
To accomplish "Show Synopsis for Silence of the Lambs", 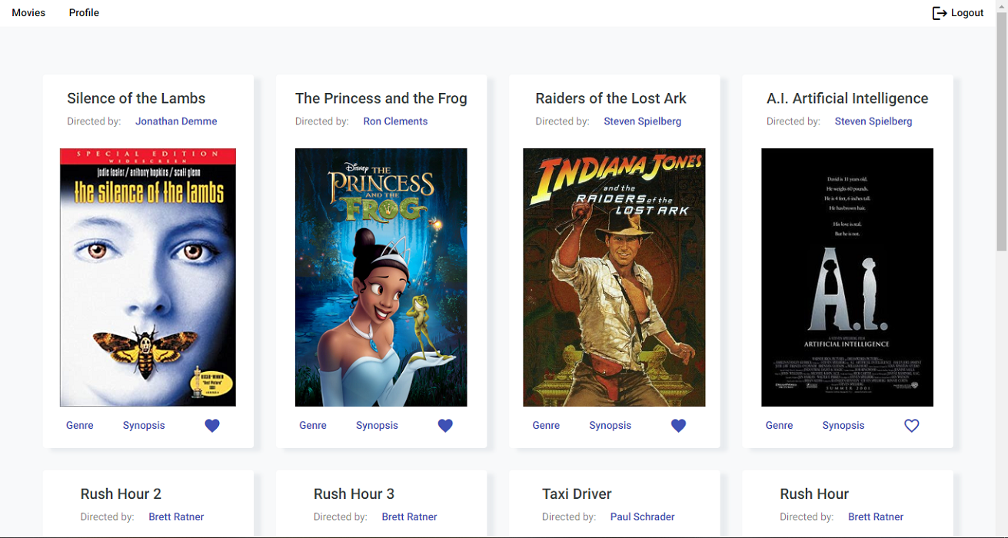I will [144, 426].
